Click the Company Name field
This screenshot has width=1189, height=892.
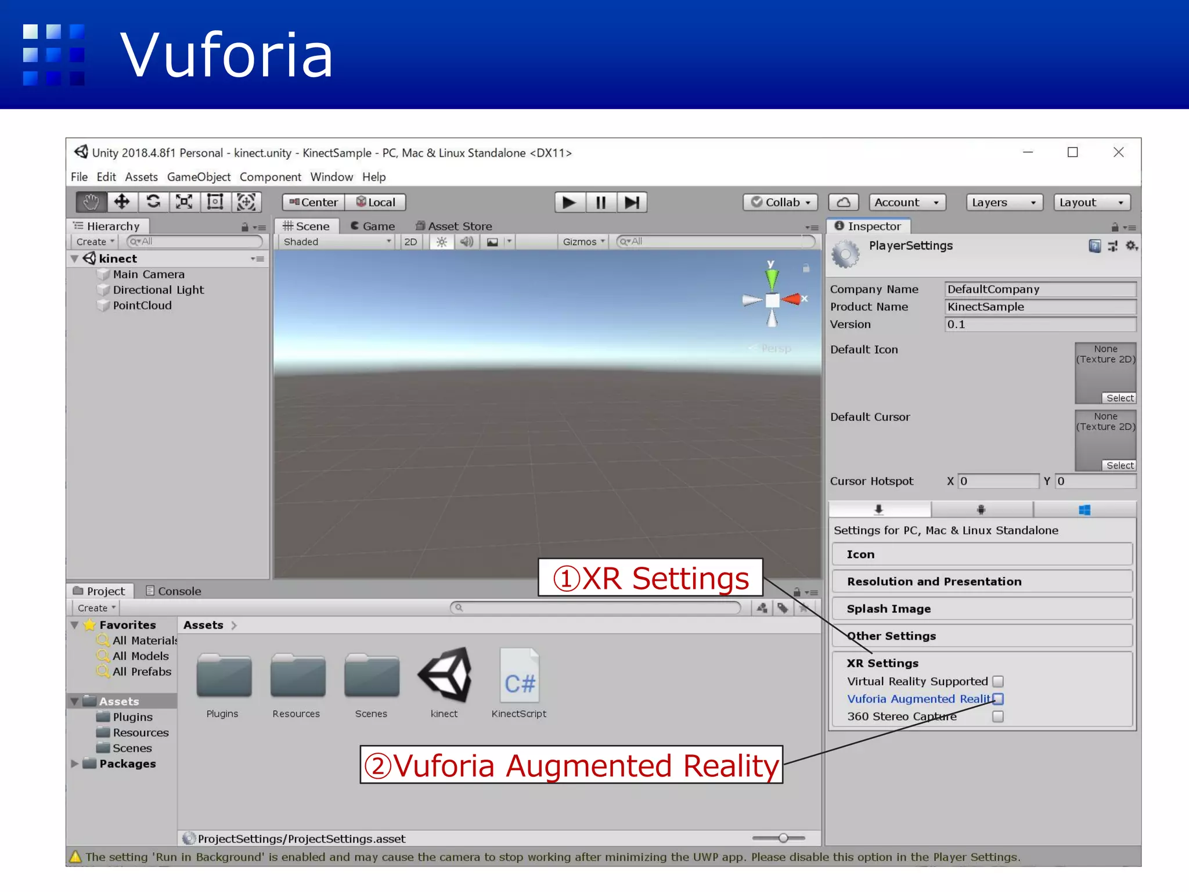tap(1040, 289)
